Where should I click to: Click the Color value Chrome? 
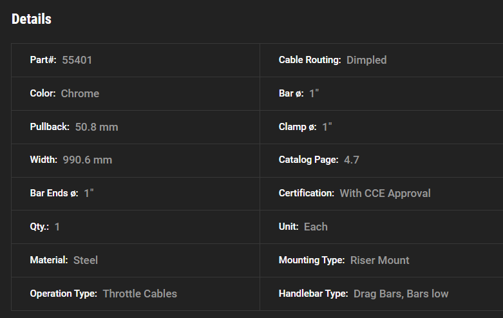point(80,93)
